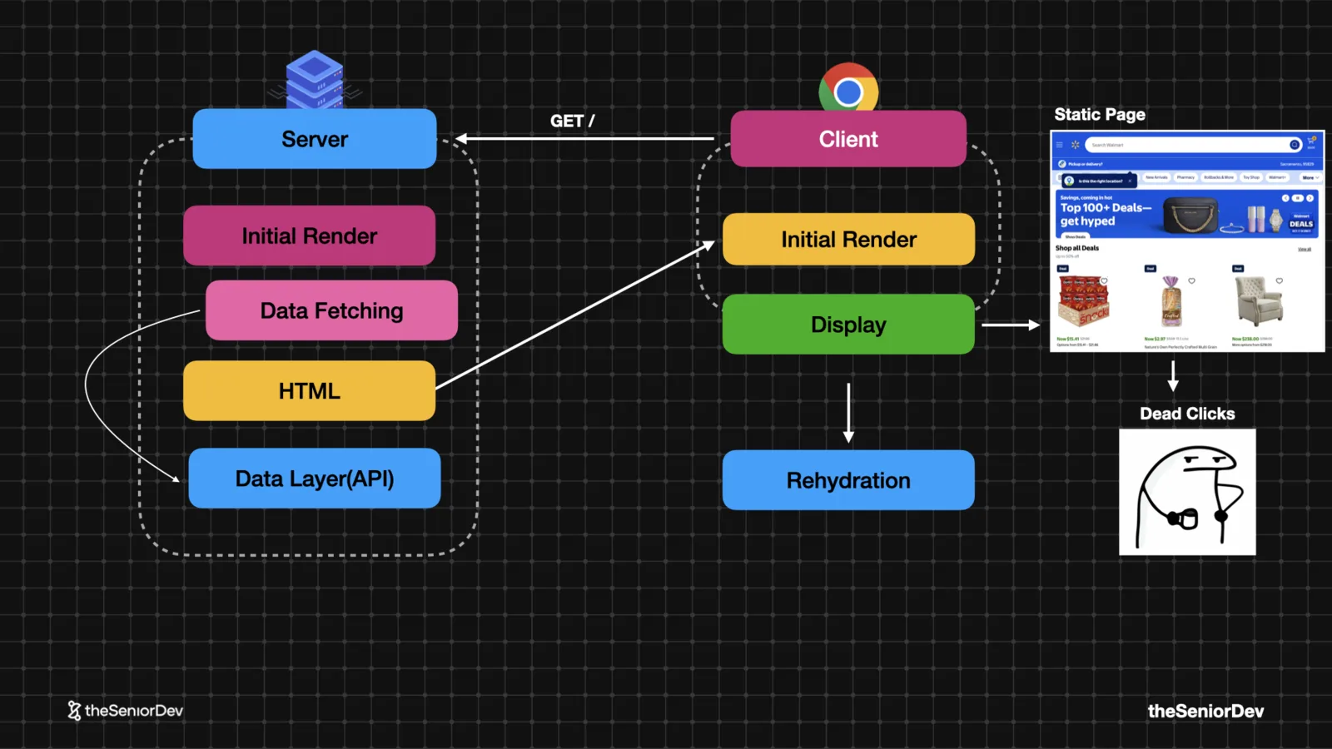The image size is (1332, 749).
Task: Open the shopping cart icon in Walmart page
Action: [1310, 141]
